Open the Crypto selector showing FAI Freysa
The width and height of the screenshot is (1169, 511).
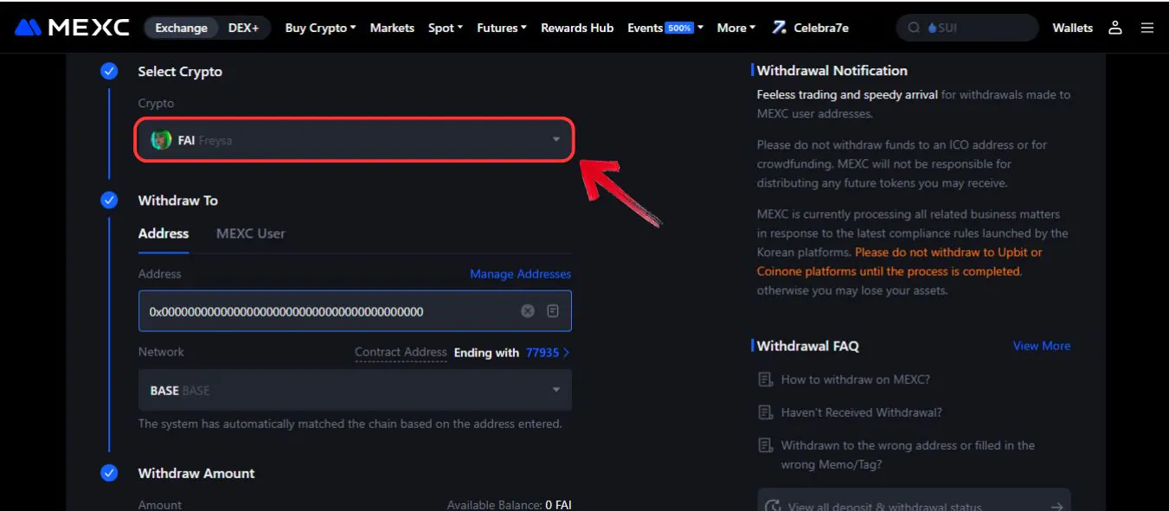[354, 140]
